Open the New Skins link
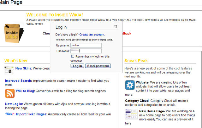This screenshot has width=202, height=128. coord(24,68)
